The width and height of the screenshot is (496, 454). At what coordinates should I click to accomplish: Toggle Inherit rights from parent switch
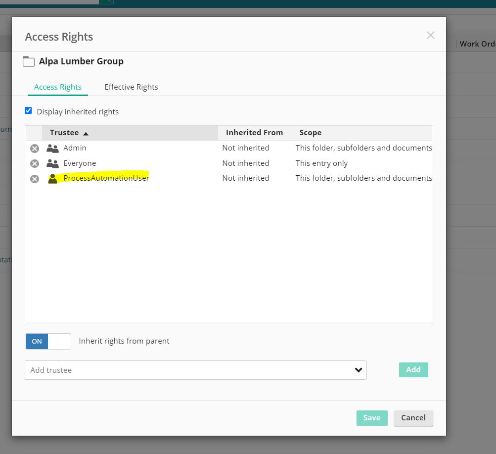point(48,341)
